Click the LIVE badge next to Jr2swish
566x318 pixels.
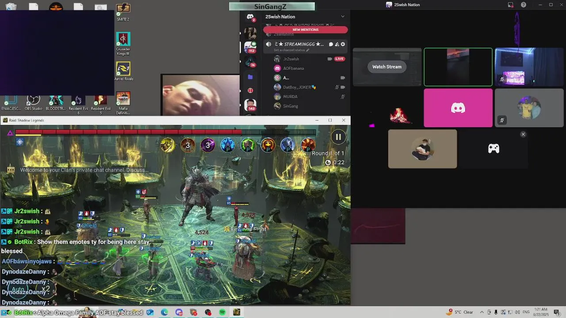340,59
